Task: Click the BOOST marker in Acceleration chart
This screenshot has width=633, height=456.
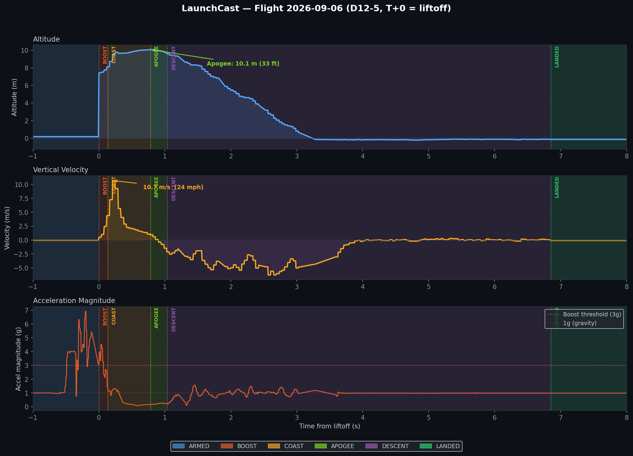Action: [x=105, y=317]
